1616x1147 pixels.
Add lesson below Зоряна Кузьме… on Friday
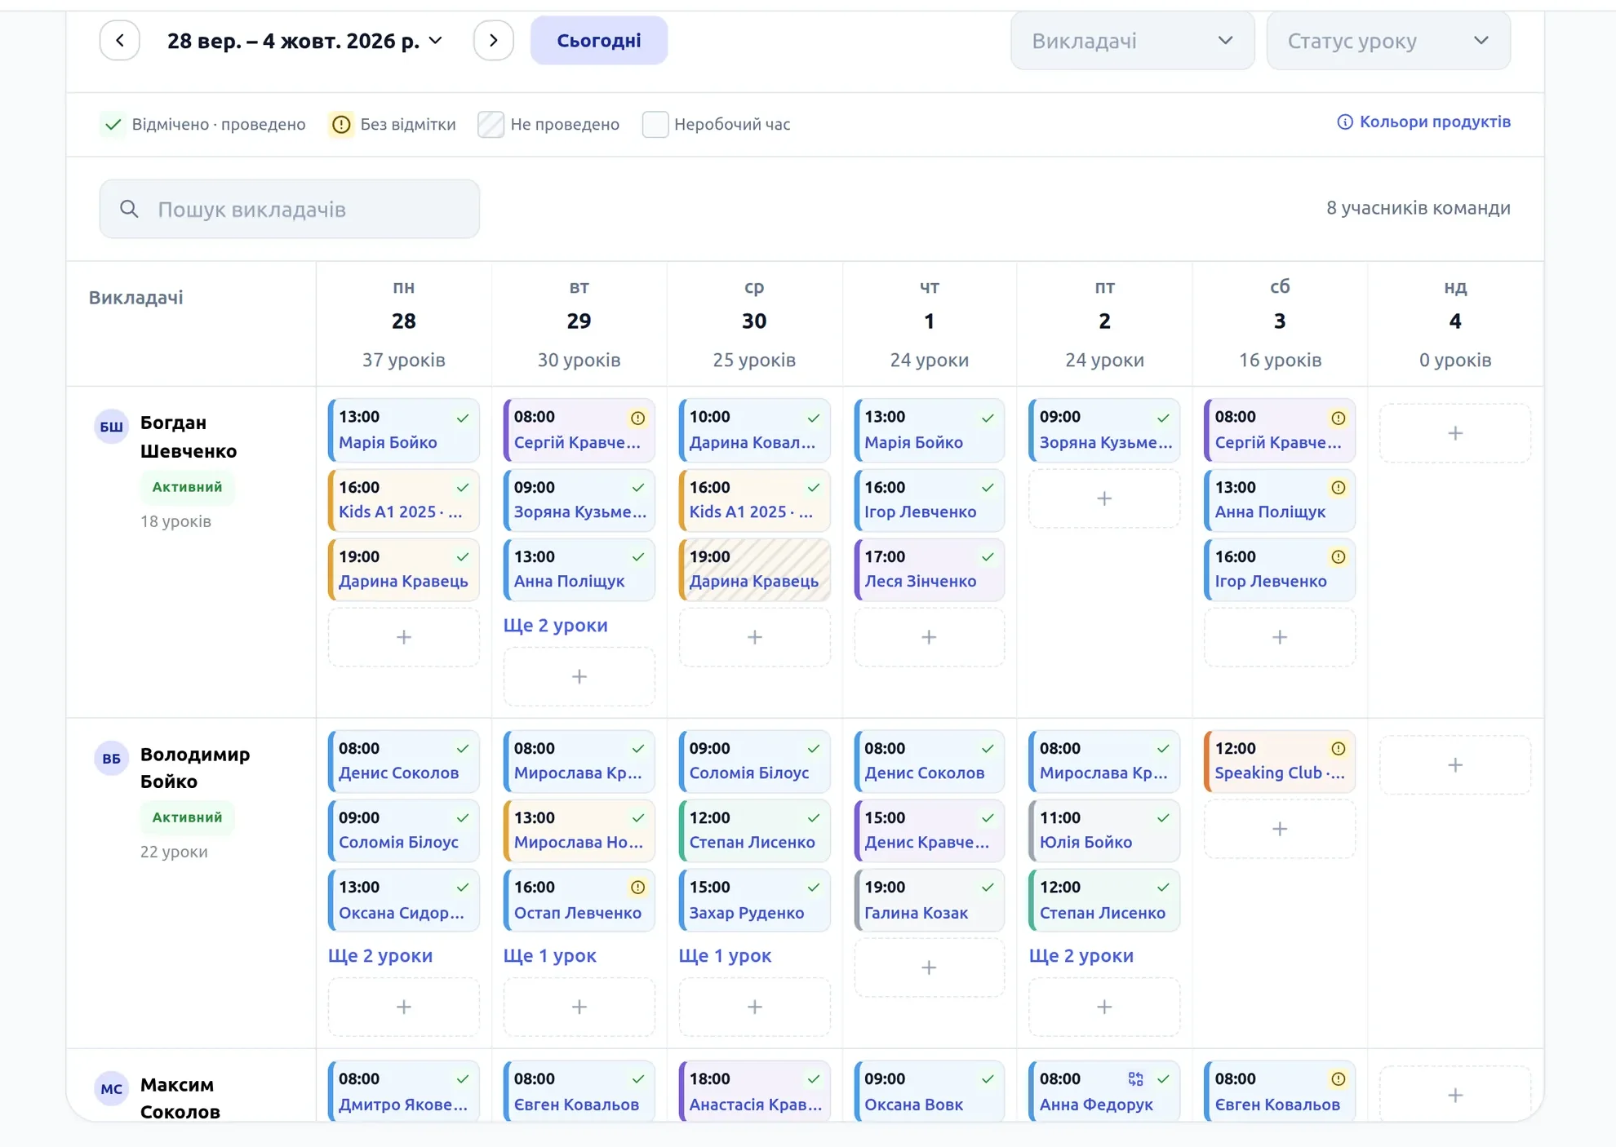tap(1103, 498)
